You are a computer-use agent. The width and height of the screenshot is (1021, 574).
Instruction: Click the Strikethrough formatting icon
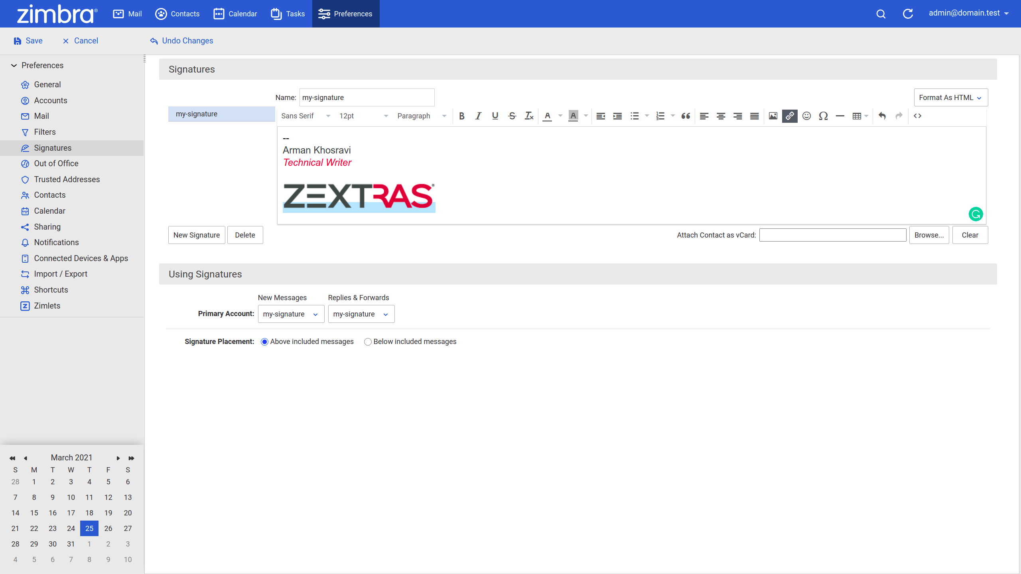point(512,116)
